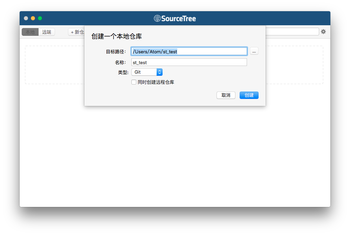Viewport: 350px width, 235px height.
Task: Click the search field in toolbar
Action: tap(292, 32)
